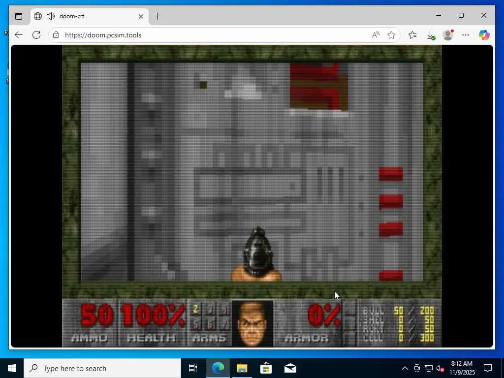View site information lock icon

(56, 35)
